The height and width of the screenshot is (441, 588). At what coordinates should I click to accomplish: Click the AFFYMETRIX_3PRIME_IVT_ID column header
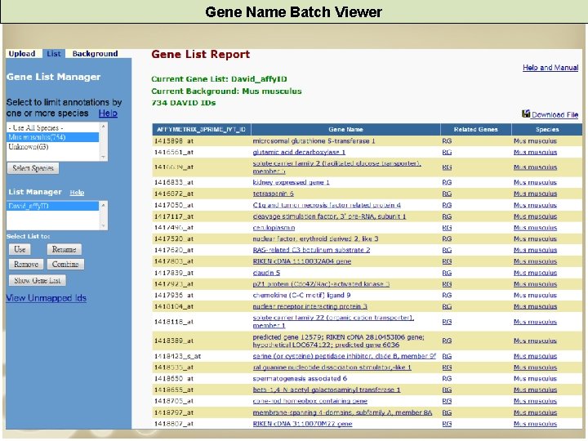tap(202, 129)
